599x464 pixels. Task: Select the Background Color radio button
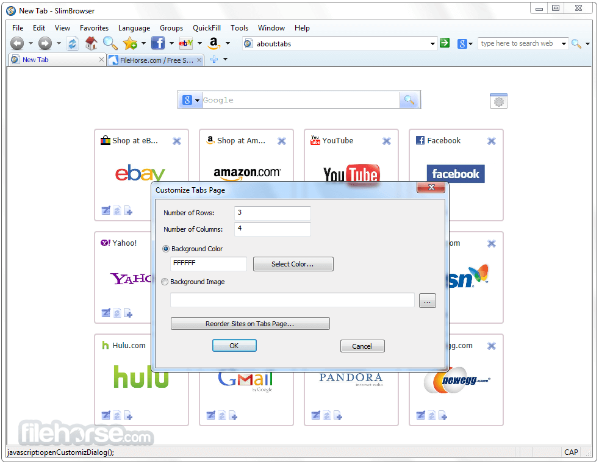point(166,249)
